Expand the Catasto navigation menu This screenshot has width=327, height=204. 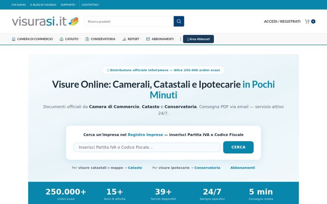click(69, 39)
